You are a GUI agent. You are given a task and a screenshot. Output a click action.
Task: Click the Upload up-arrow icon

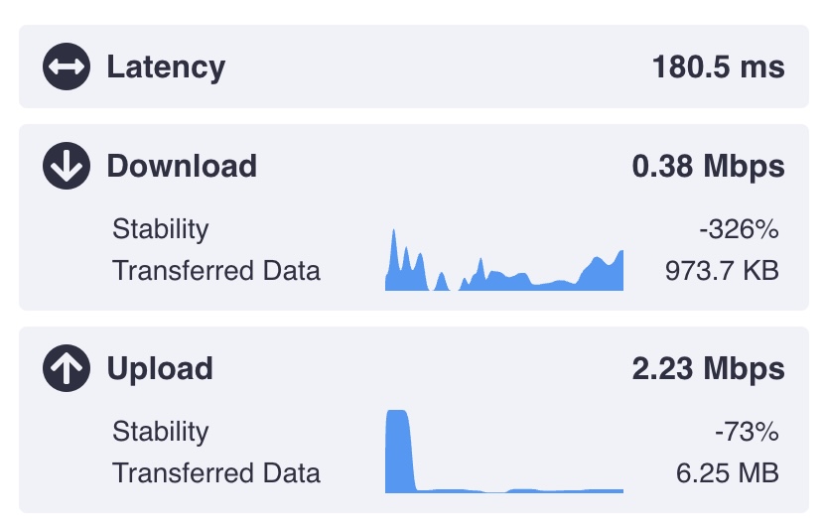click(67, 369)
